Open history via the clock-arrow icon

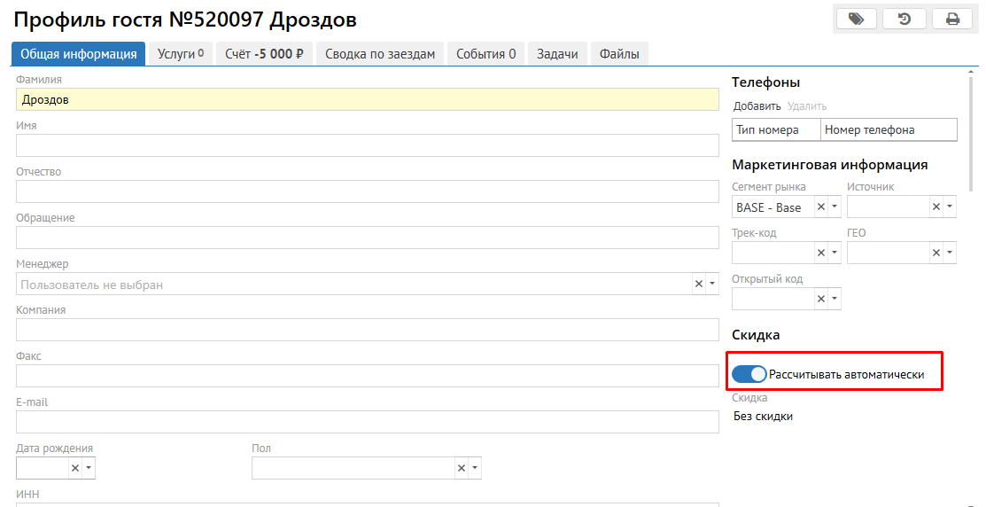(904, 19)
